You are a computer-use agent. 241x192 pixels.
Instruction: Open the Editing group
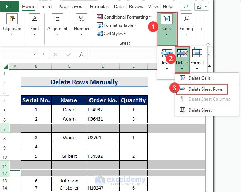pyautogui.click(x=186, y=24)
